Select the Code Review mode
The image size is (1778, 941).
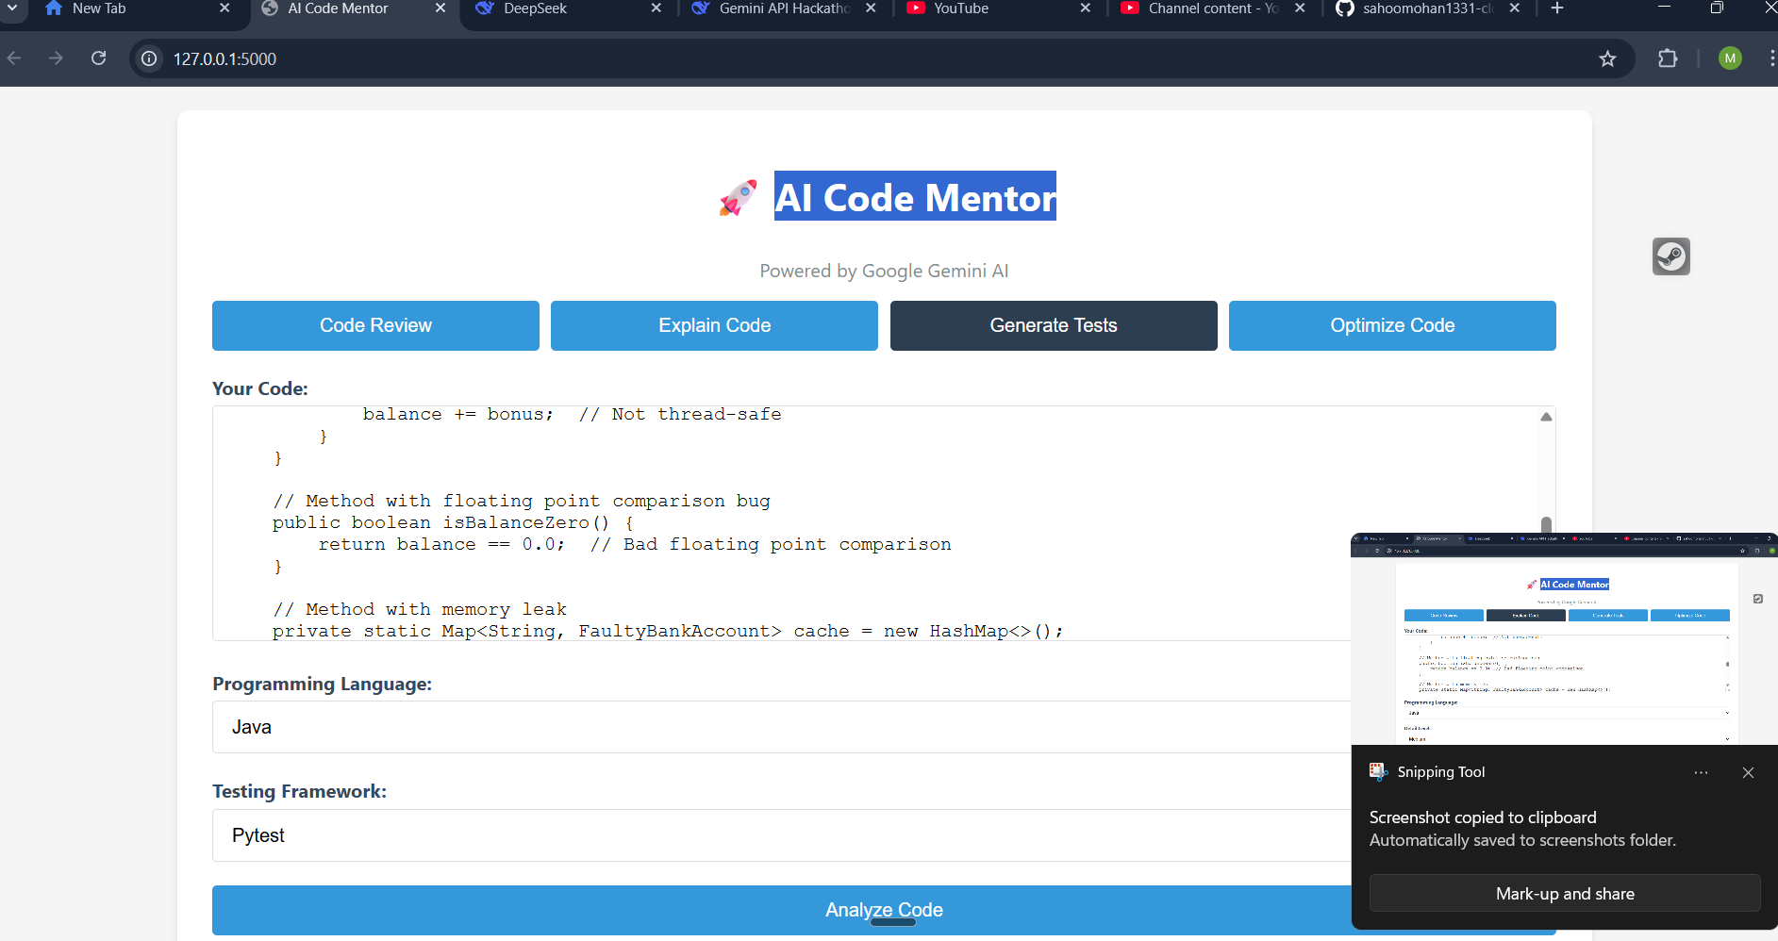pyautogui.click(x=375, y=325)
